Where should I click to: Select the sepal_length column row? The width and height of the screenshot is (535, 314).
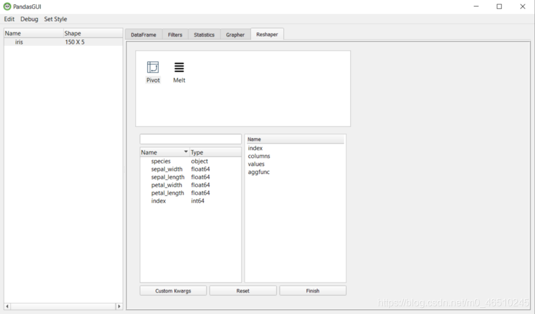pyautogui.click(x=190, y=177)
